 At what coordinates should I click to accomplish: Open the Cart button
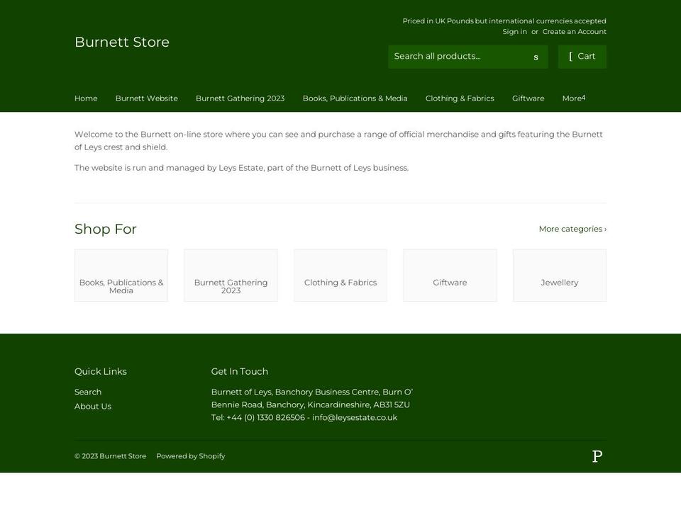(582, 57)
